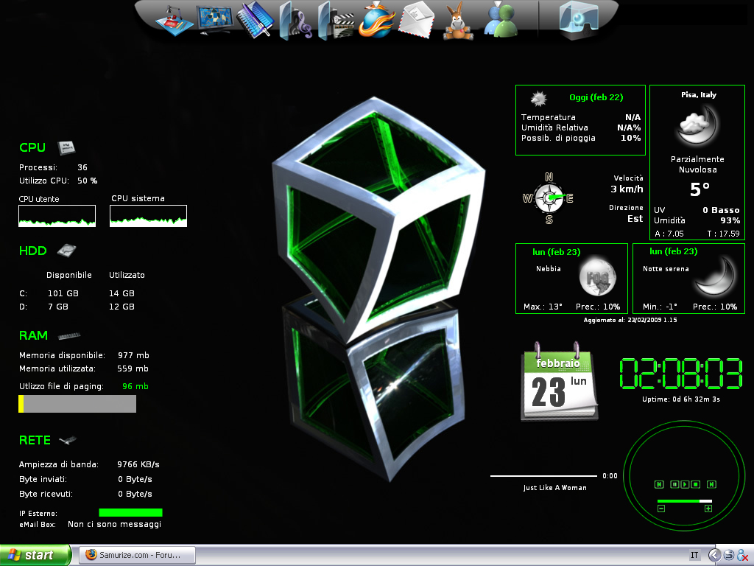Open the Windows start menu
This screenshot has height=566, width=754.
pyautogui.click(x=35, y=555)
